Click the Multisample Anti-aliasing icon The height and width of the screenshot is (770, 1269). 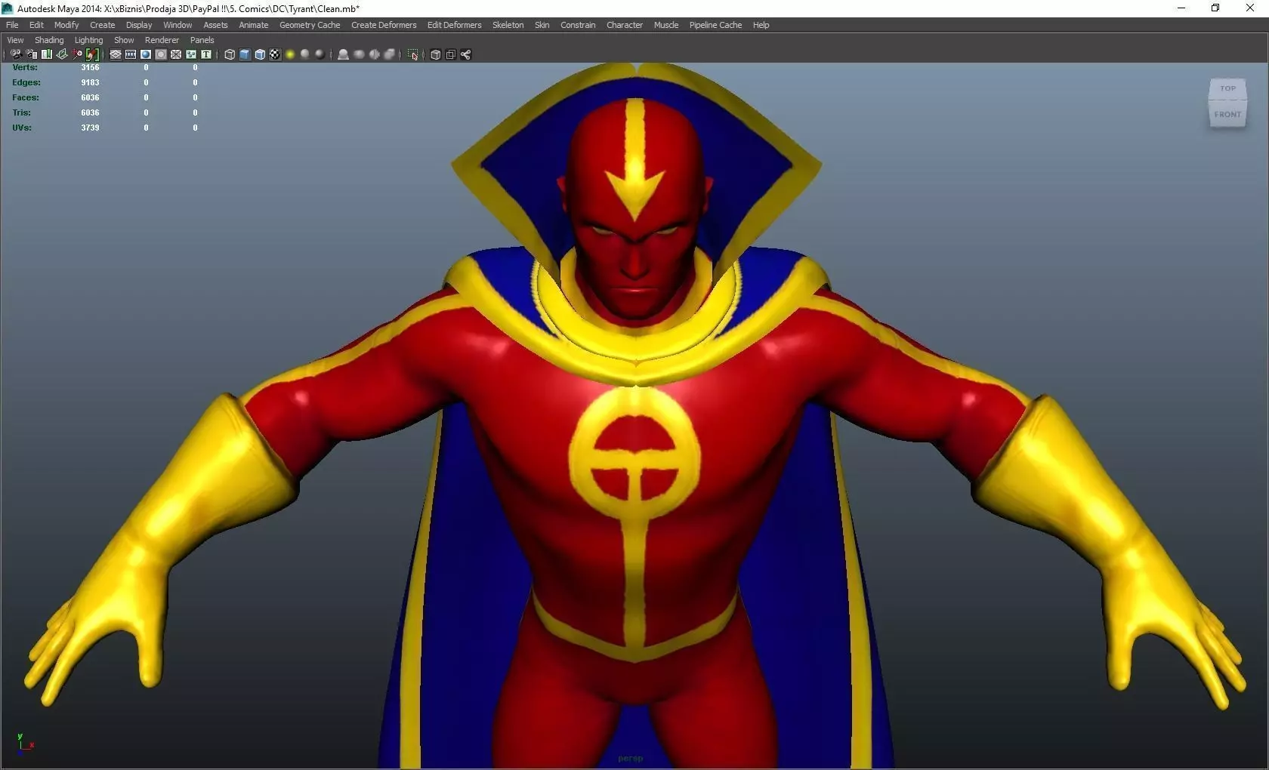tap(374, 54)
